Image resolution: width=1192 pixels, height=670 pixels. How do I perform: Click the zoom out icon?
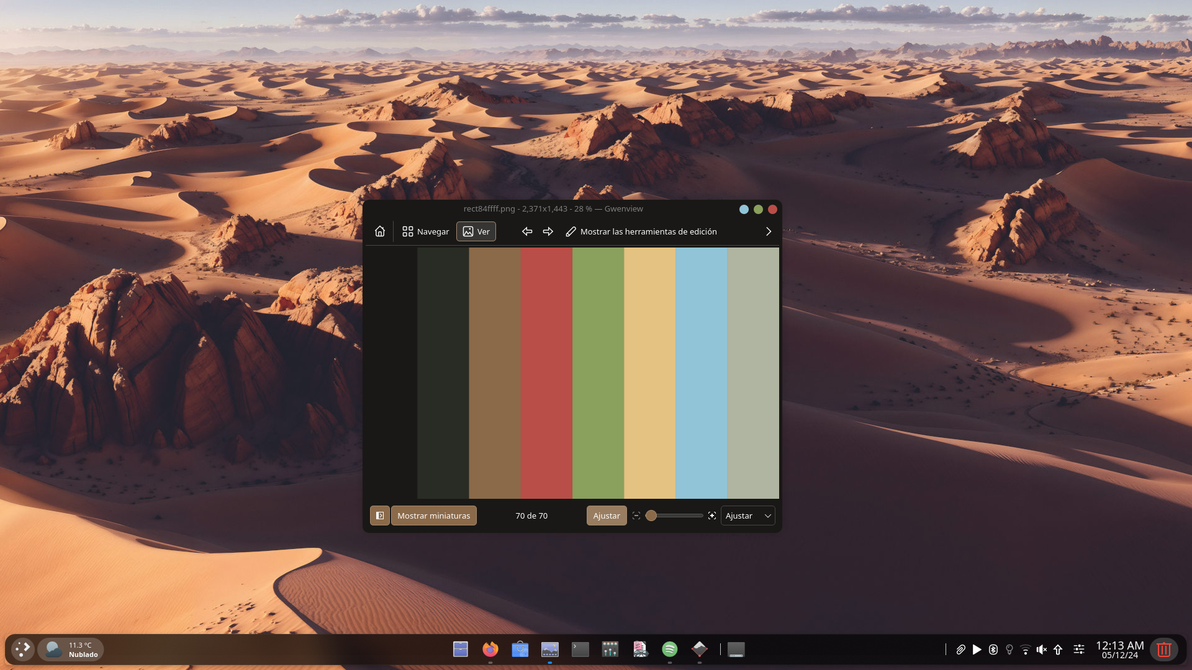click(636, 516)
